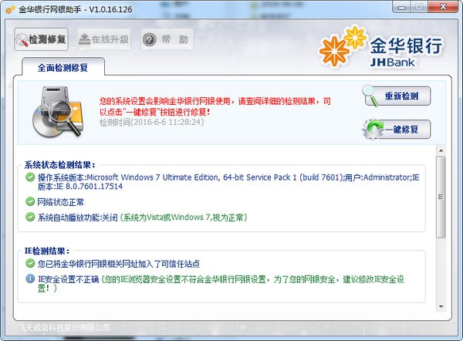Click the green check beside 操作系统版本
Screen dimensions: 463x341
pos(30,177)
